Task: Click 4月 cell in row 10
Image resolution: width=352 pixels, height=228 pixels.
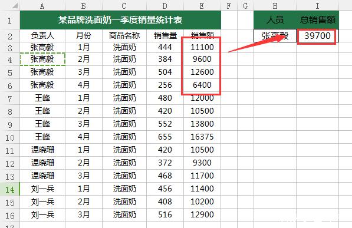Action: [x=84, y=137]
